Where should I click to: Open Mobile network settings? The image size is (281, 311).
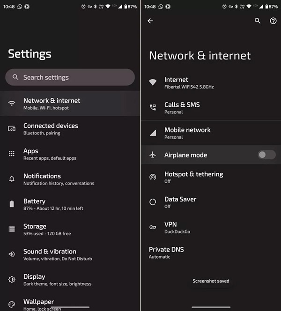187,133
